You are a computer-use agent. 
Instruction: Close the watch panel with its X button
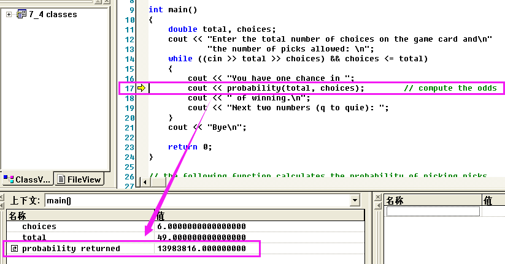[x=379, y=197]
